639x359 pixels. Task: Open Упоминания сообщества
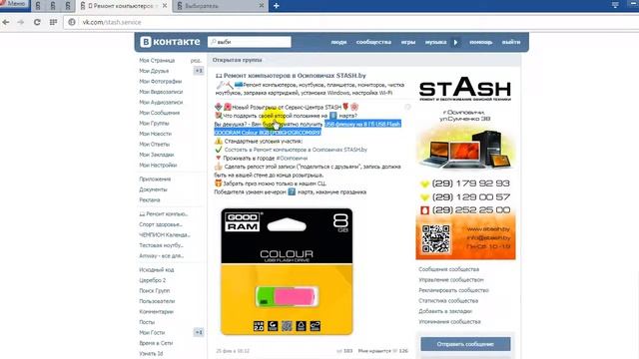(x=449, y=322)
